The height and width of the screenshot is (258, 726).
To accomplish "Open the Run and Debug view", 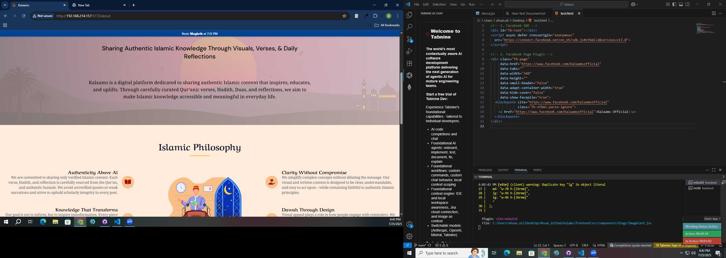I will point(409,51).
